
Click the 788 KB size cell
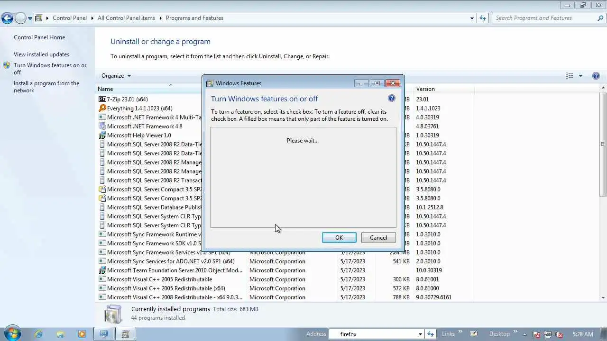401,297
